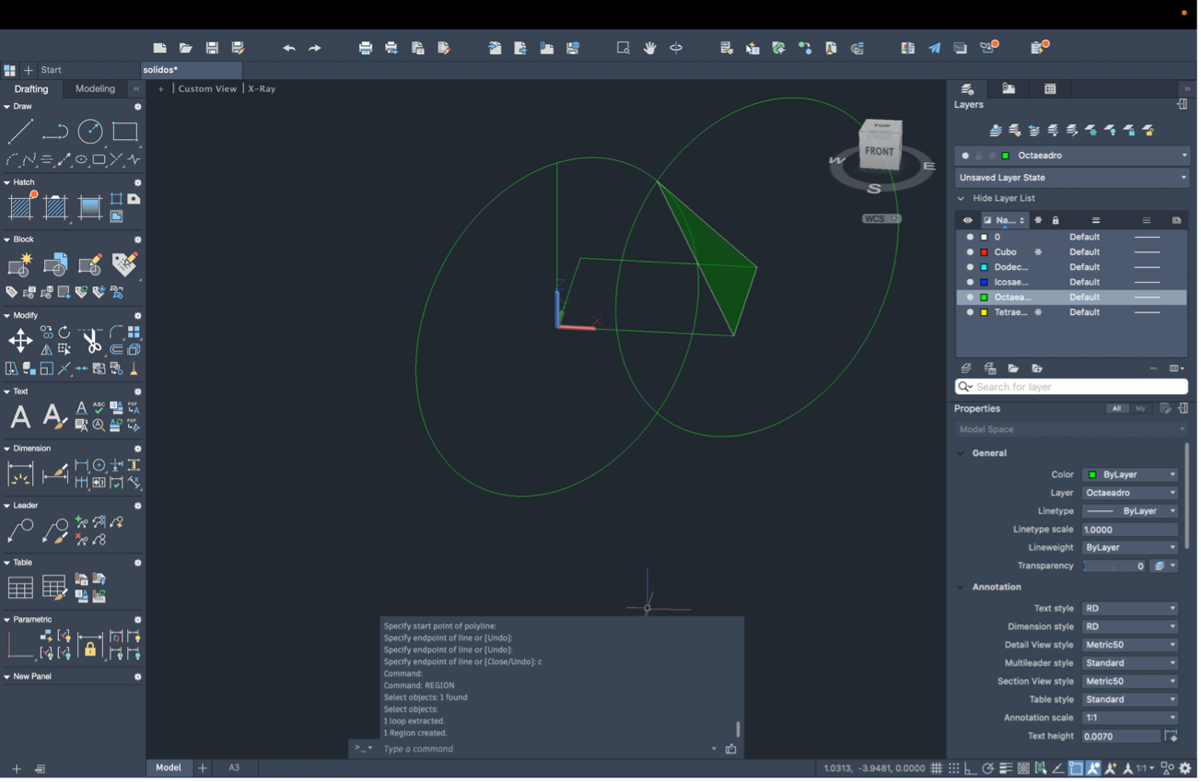Click the FRONT face of the ViewCube
This screenshot has height=782, width=1201.
(x=879, y=151)
